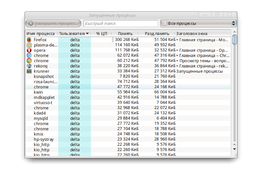The image size is (262, 186).
Task: Click the 'Главная страница - rek...' window title
Action: coord(204,66)
